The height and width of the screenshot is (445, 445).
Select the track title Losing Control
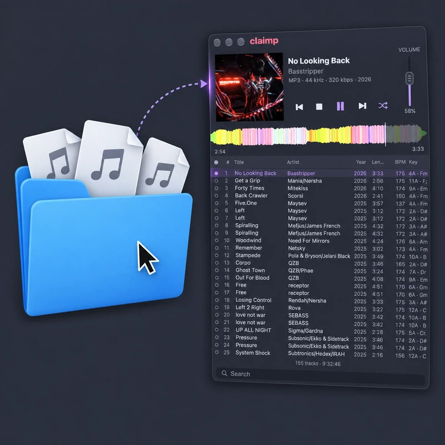click(x=254, y=300)
